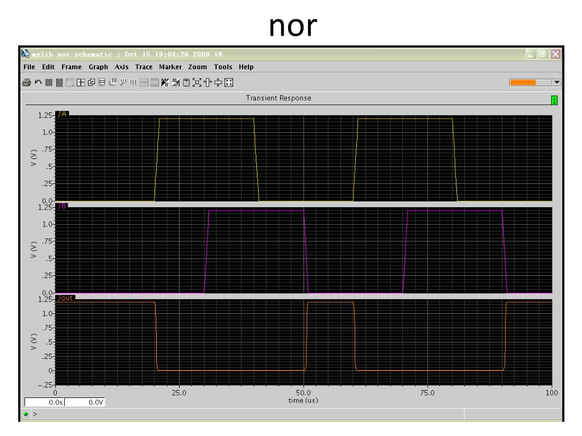Open the Graph menu
Image resolution: width=582 pixels, height=436 pixels.
[x=98, y=67]
